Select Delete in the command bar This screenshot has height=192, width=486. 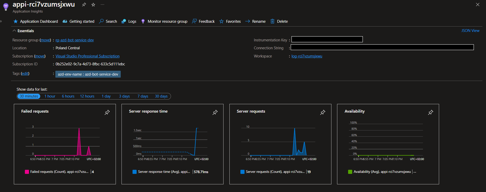[x=279, y=21]
